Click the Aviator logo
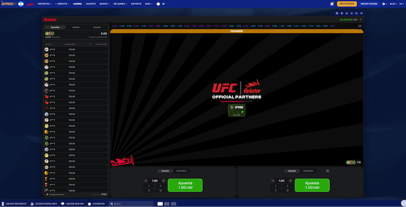 [x=50, y=19]
